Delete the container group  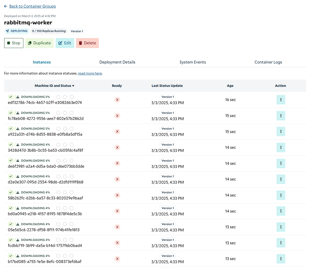(x=87, y=43)
